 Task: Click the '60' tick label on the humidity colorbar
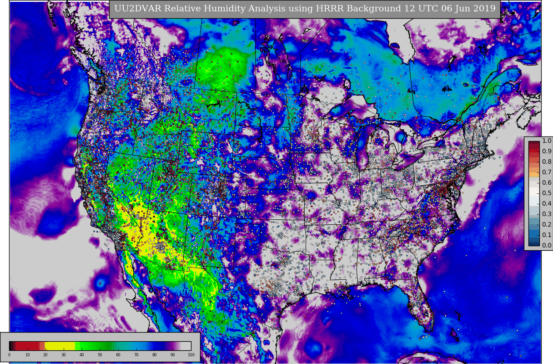[118, 354]
